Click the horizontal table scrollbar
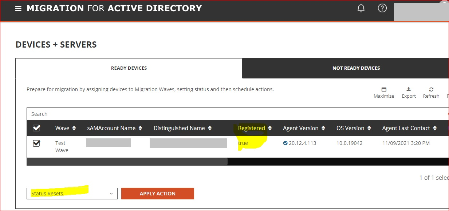The width and height of the screenshot is (449, 211). [x=127, y=161]
